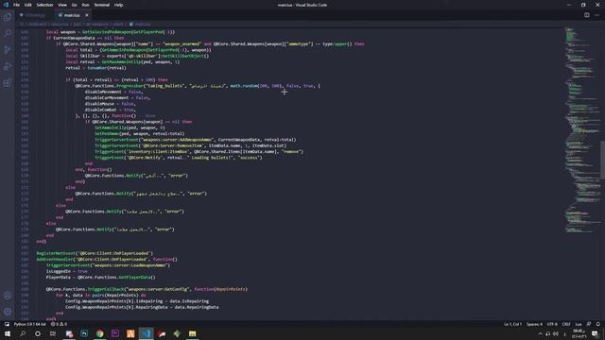Open Windows taskbar search
The height and width of the screenshot is (340, 605).
coord(23,333)
